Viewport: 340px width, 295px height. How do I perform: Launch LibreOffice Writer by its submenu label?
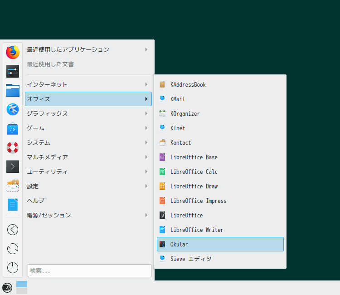(197, 230)
